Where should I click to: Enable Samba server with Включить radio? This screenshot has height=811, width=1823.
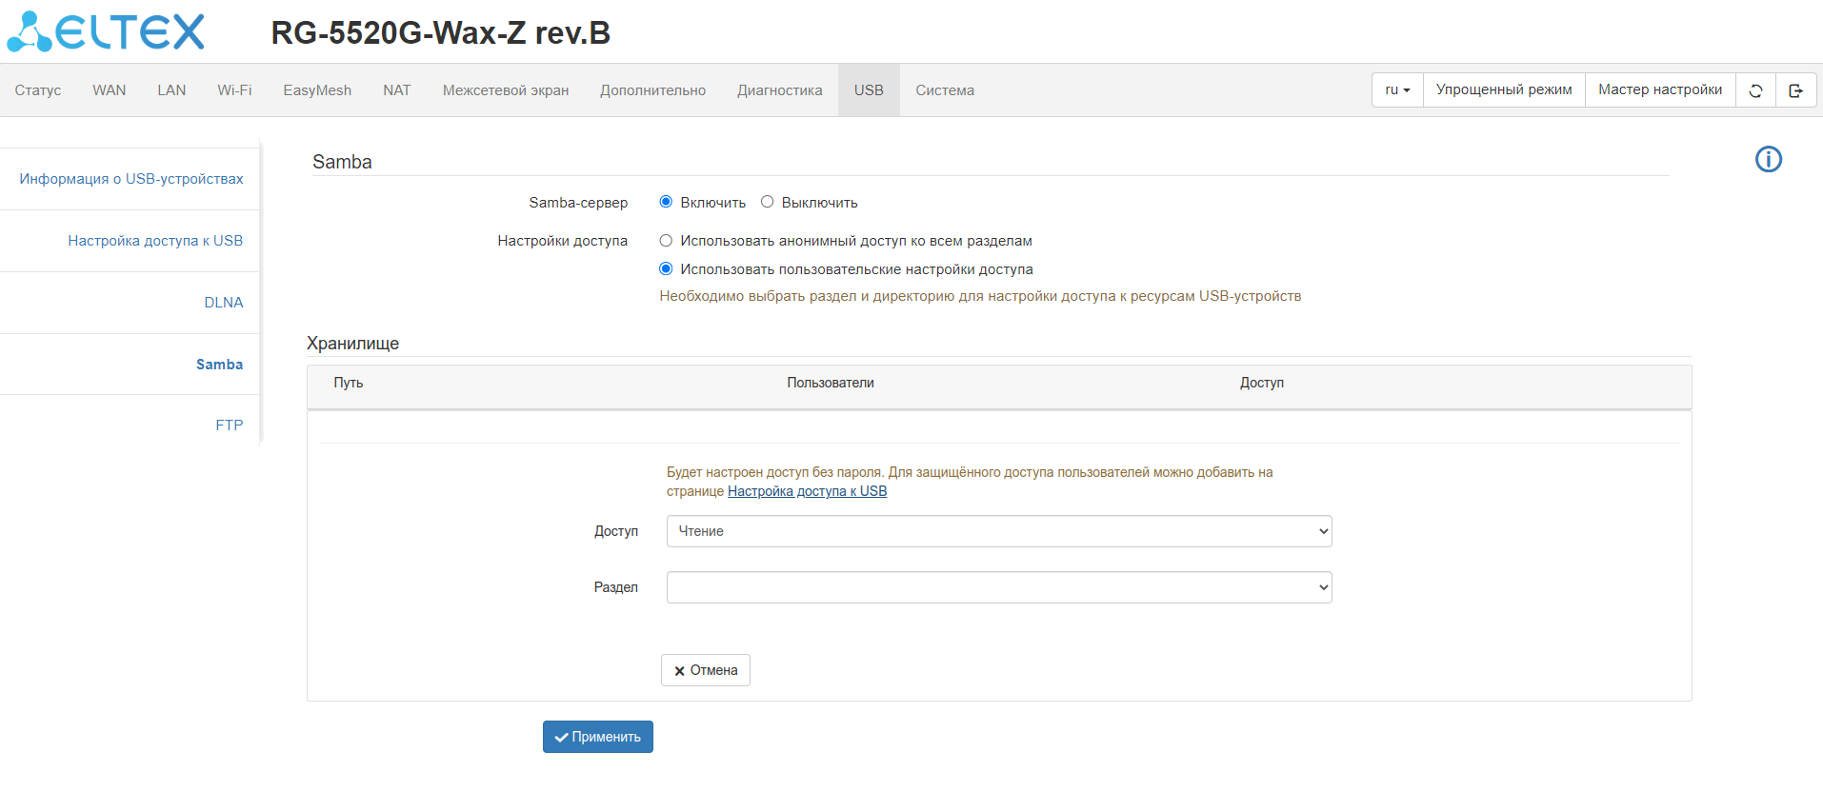[666, 202]
